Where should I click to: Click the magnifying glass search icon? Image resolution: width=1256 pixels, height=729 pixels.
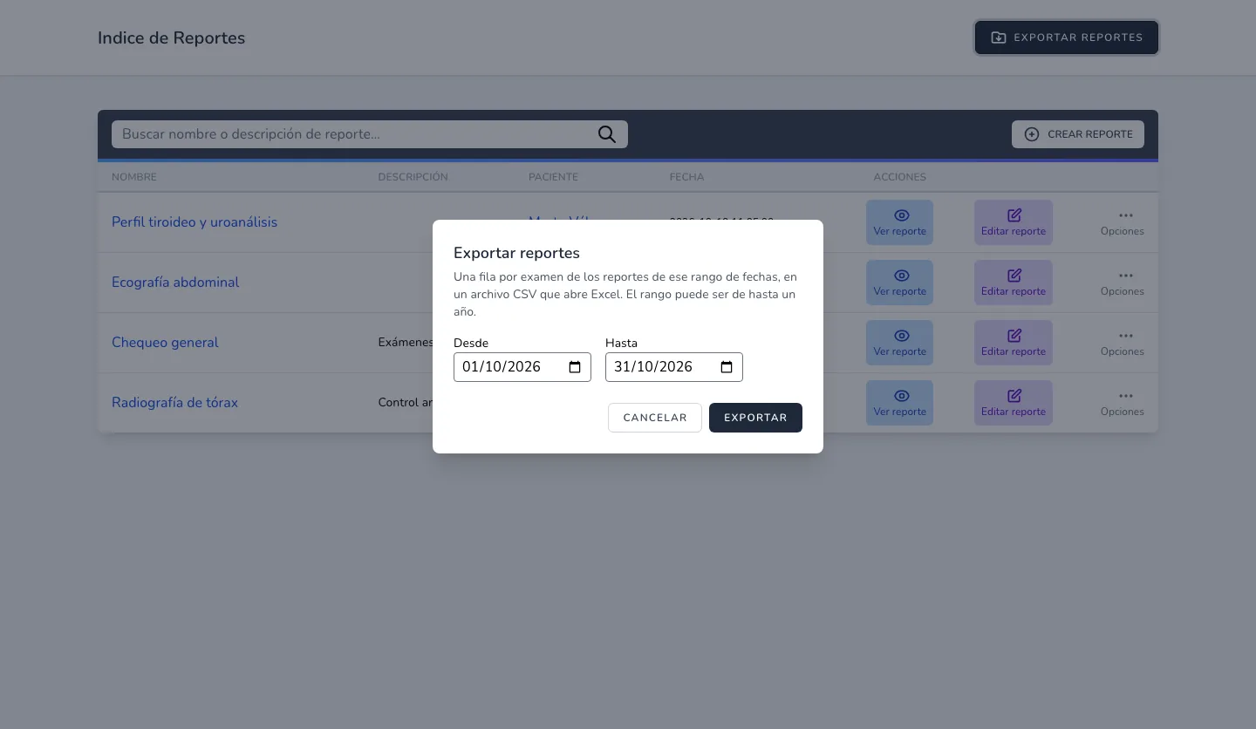coord(607,134)
